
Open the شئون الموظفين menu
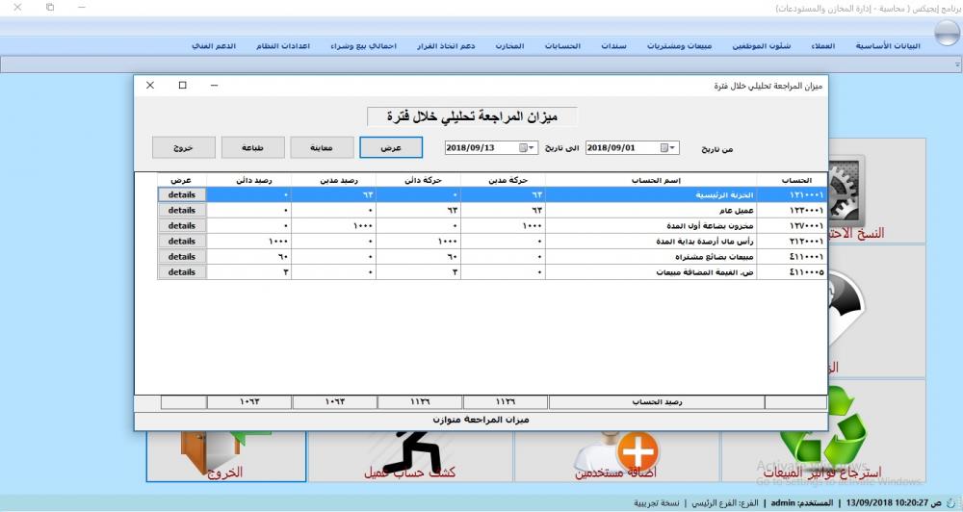[762, 46]
